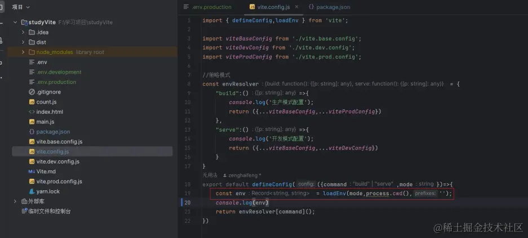This screenshot has width=528, height=238.
Task: Click viteProdConfig in the line 11 return
Action: click(352, 111)
